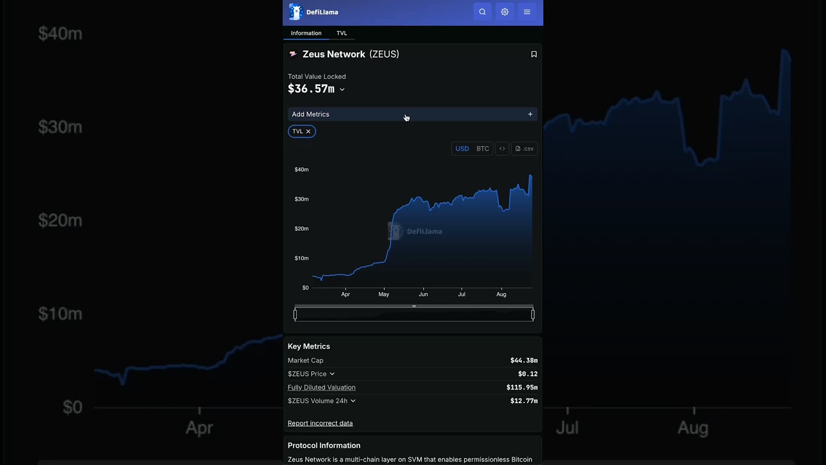Switch to the TVL tab
This screenshot has width=826, height=465.
(x=341, y=33)
